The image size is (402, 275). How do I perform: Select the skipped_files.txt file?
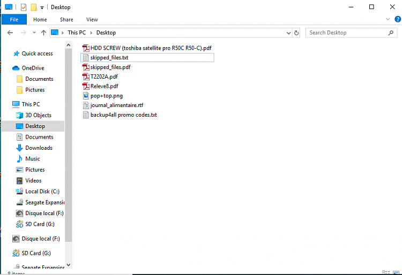[147, 58]
